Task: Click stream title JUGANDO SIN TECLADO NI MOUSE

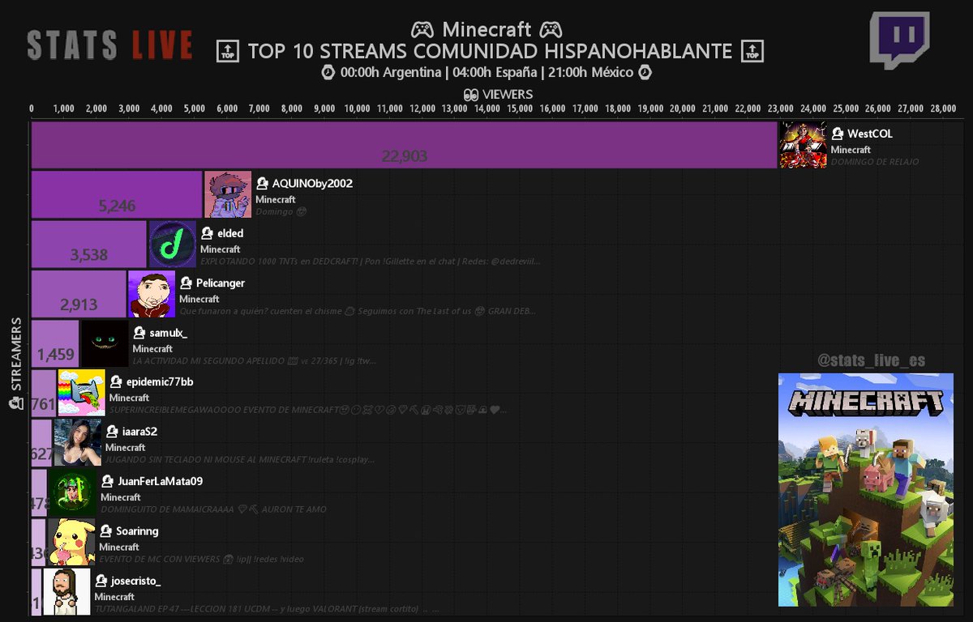Action: [240, 460]
